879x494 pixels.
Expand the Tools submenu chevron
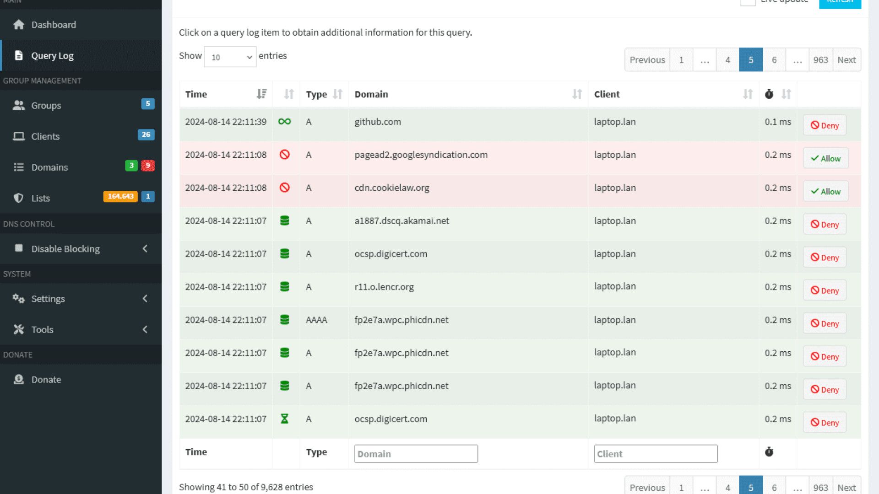tap(145, 329)
